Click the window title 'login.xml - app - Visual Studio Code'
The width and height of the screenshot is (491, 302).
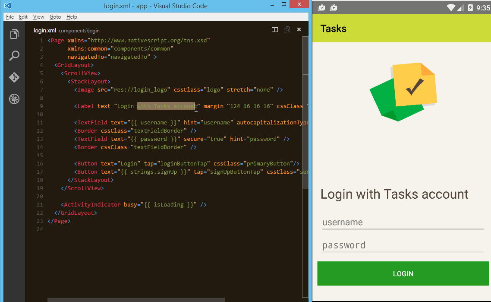[x=156, y=6]
